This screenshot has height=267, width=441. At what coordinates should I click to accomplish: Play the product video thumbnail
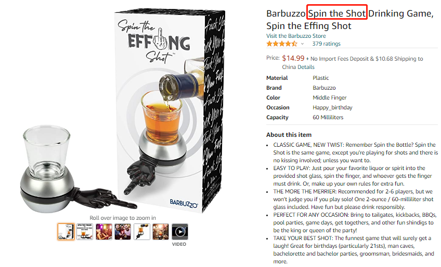click(x=180, y=232)
